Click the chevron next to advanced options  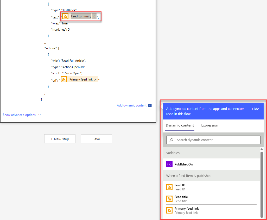coord(40,115)
